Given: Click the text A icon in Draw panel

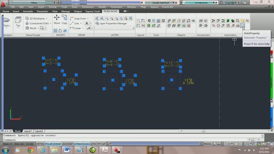Looking at the screenshot, I should point(86,23).
